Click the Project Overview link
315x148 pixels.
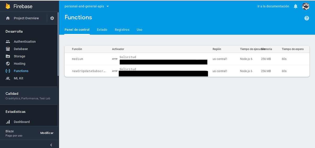pos(26,18)
